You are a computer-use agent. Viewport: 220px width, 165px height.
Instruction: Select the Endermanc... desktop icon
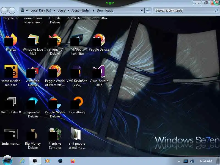coord(11,136)
